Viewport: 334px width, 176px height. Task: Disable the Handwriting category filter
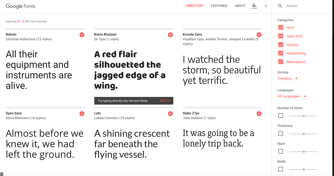(281, 53)
